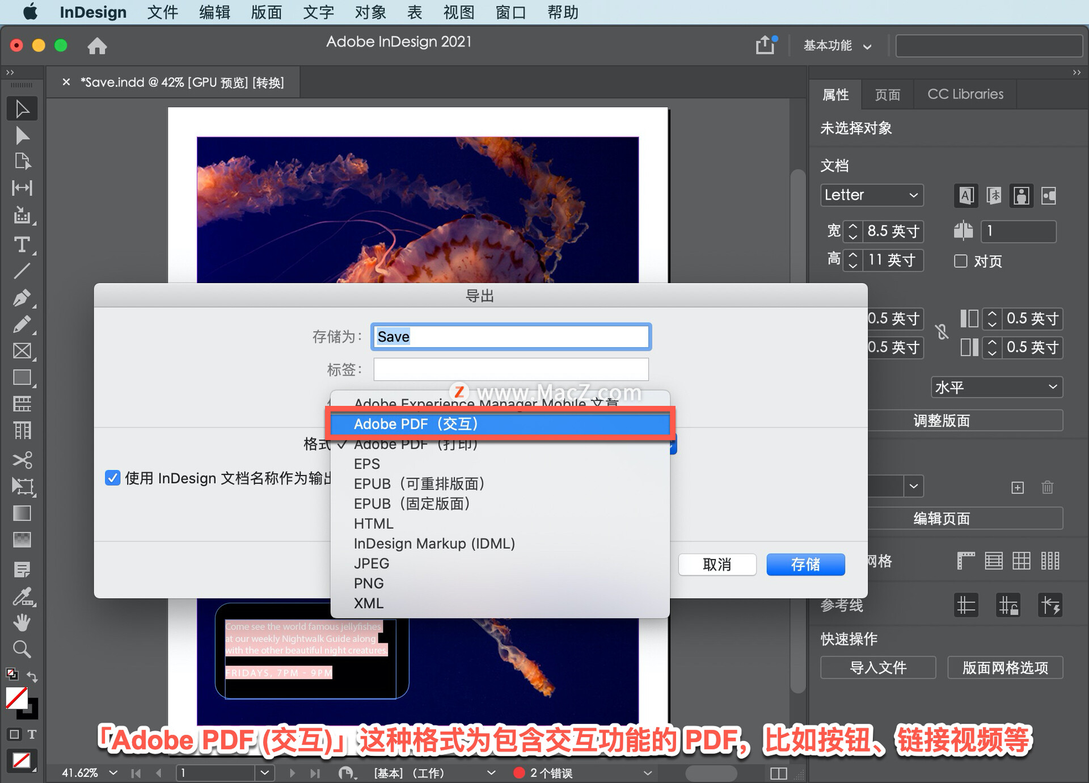Screen dimensions: 1089x783
Task: Uncheck use InDesign document name checkbox
Action: click(112, 478)
